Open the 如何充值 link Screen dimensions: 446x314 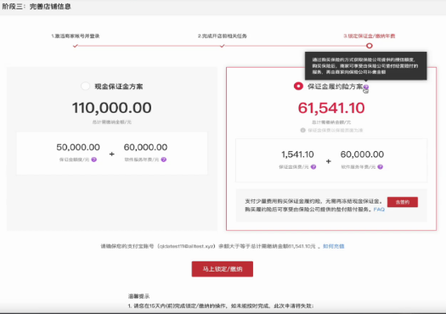point(334,246)
